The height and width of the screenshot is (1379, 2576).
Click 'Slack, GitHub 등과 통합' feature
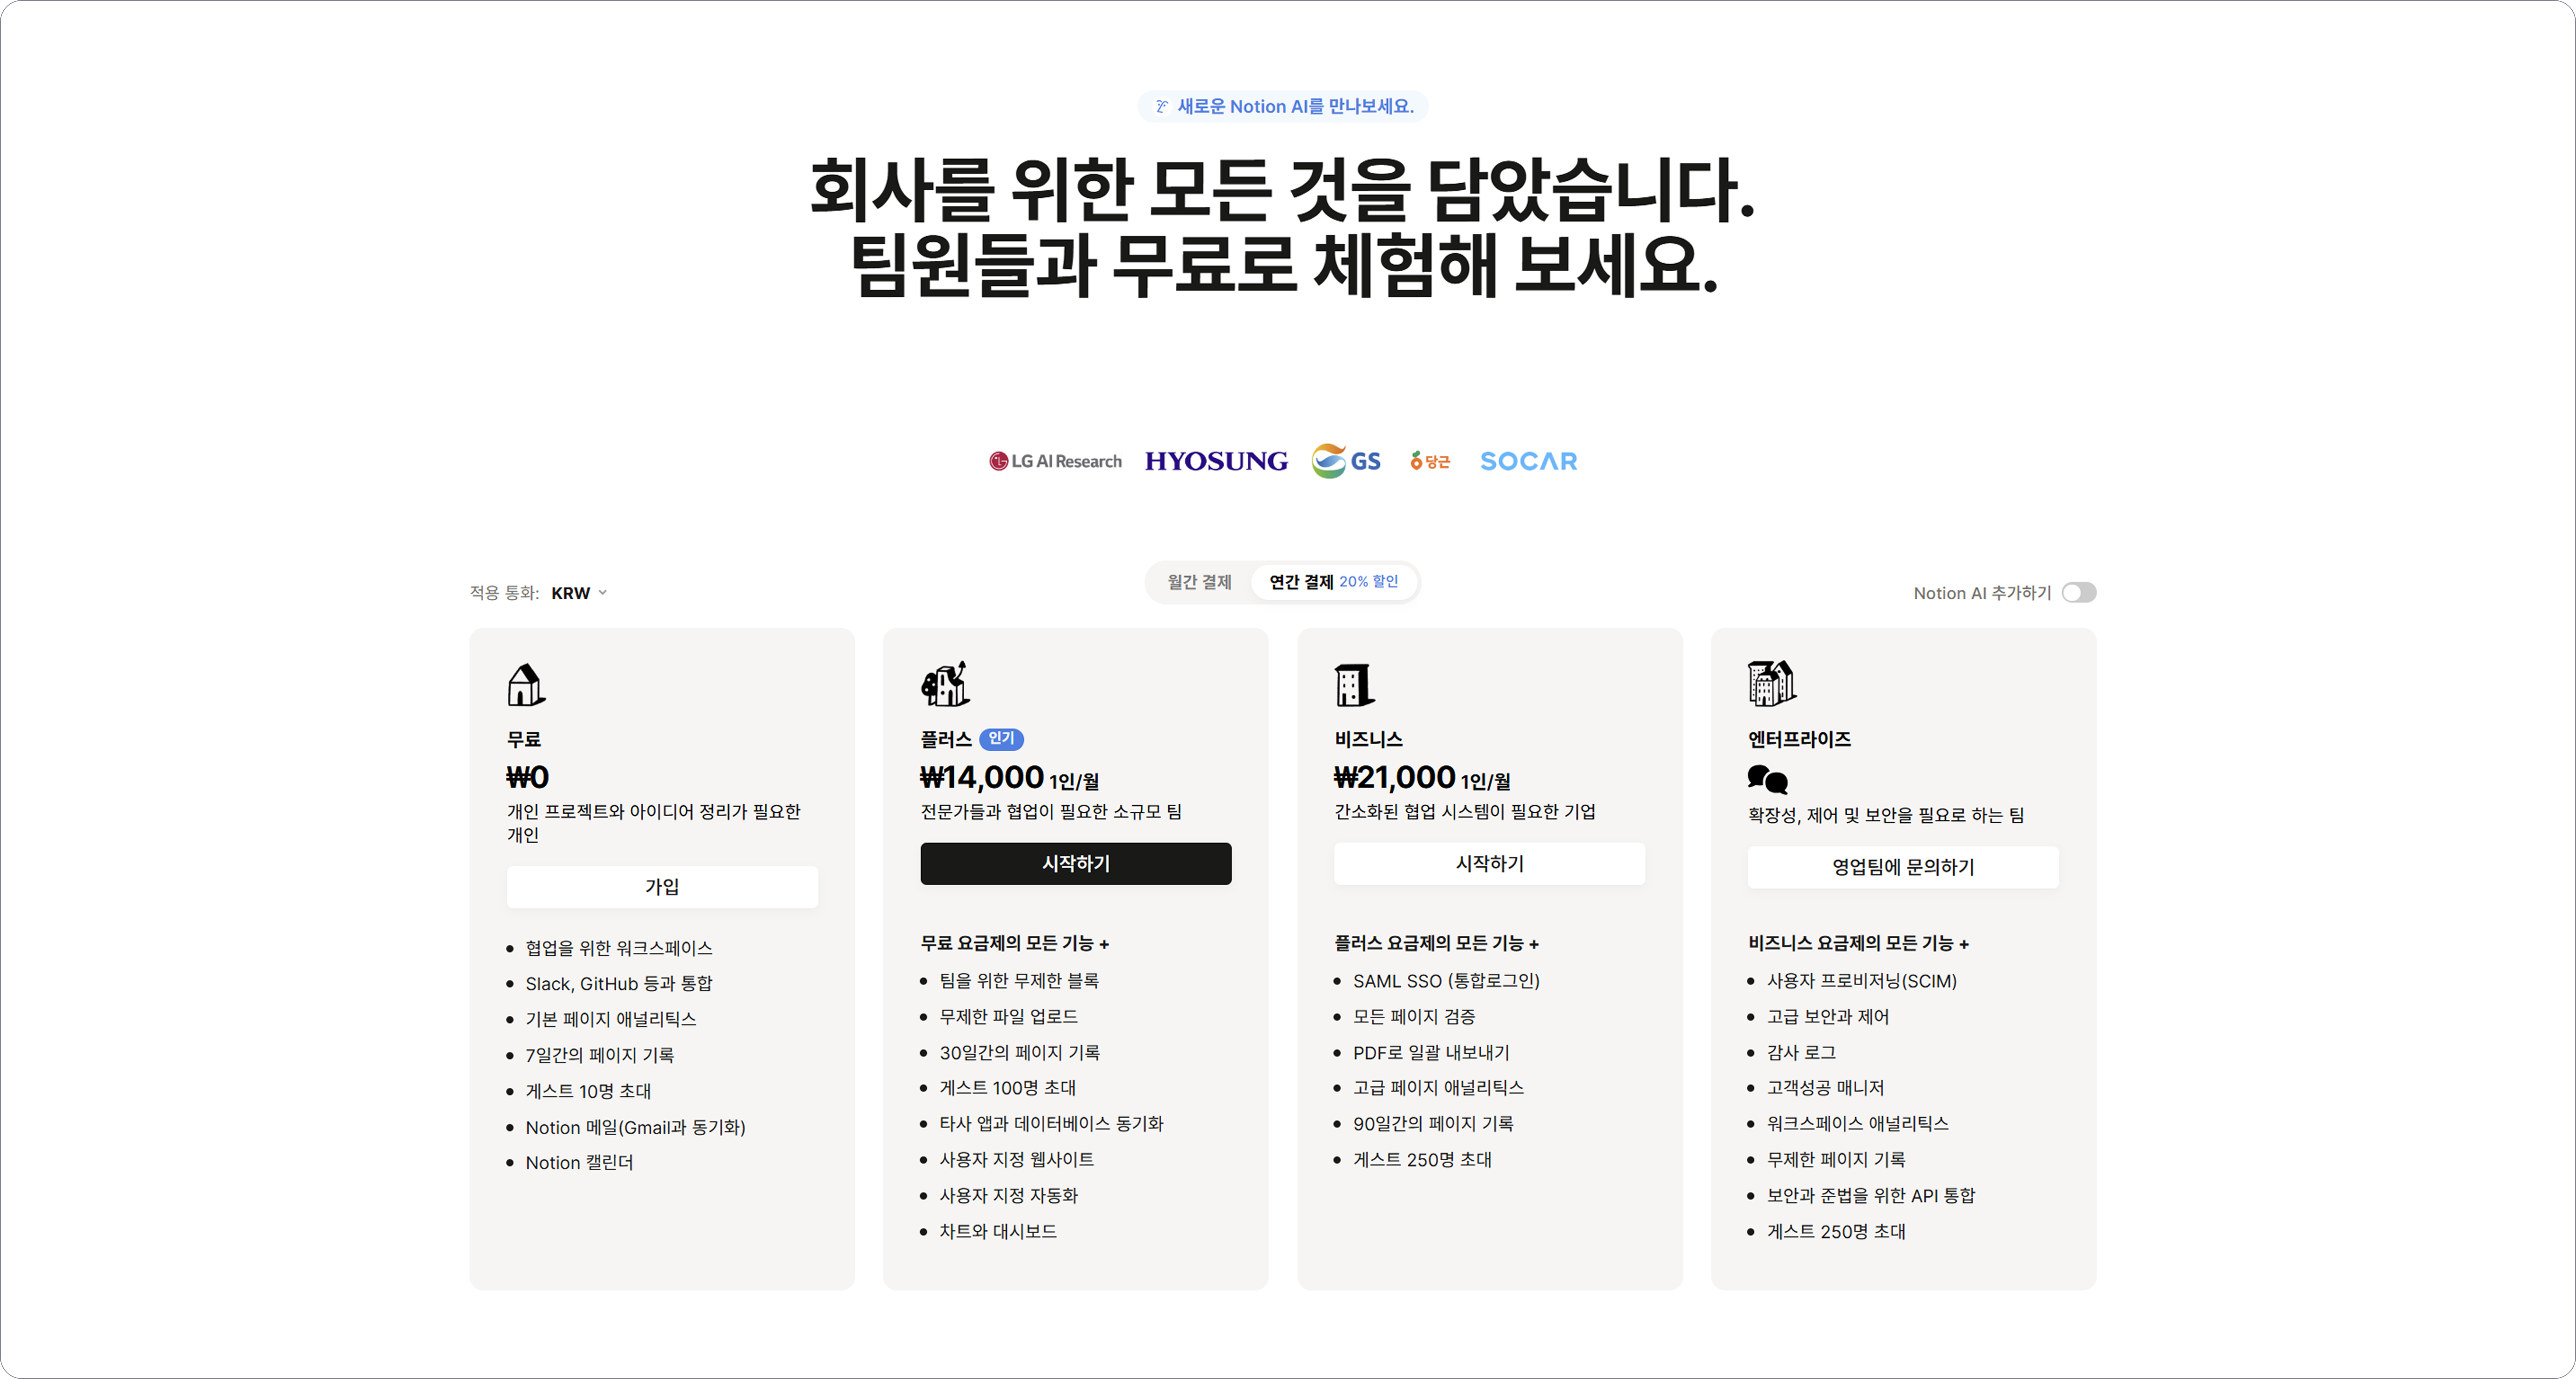[619, 984]
